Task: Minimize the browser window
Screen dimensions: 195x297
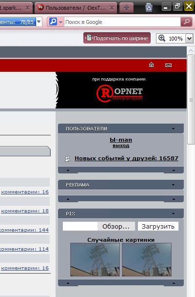Action: coord(166,7)
